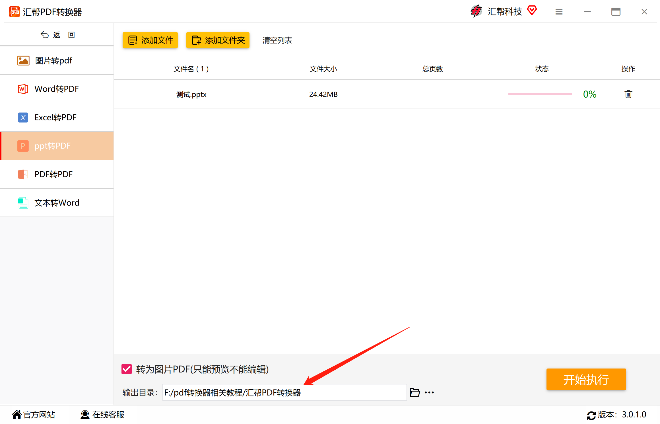Minimize the 汇帮PDF转换器 window

pyautogui.click(x=587, y=12)
